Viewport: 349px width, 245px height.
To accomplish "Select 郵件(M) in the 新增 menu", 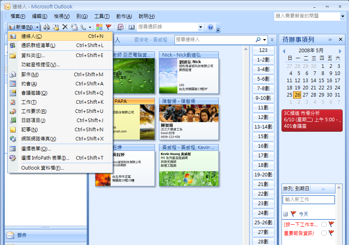I will tap(60, 75).
